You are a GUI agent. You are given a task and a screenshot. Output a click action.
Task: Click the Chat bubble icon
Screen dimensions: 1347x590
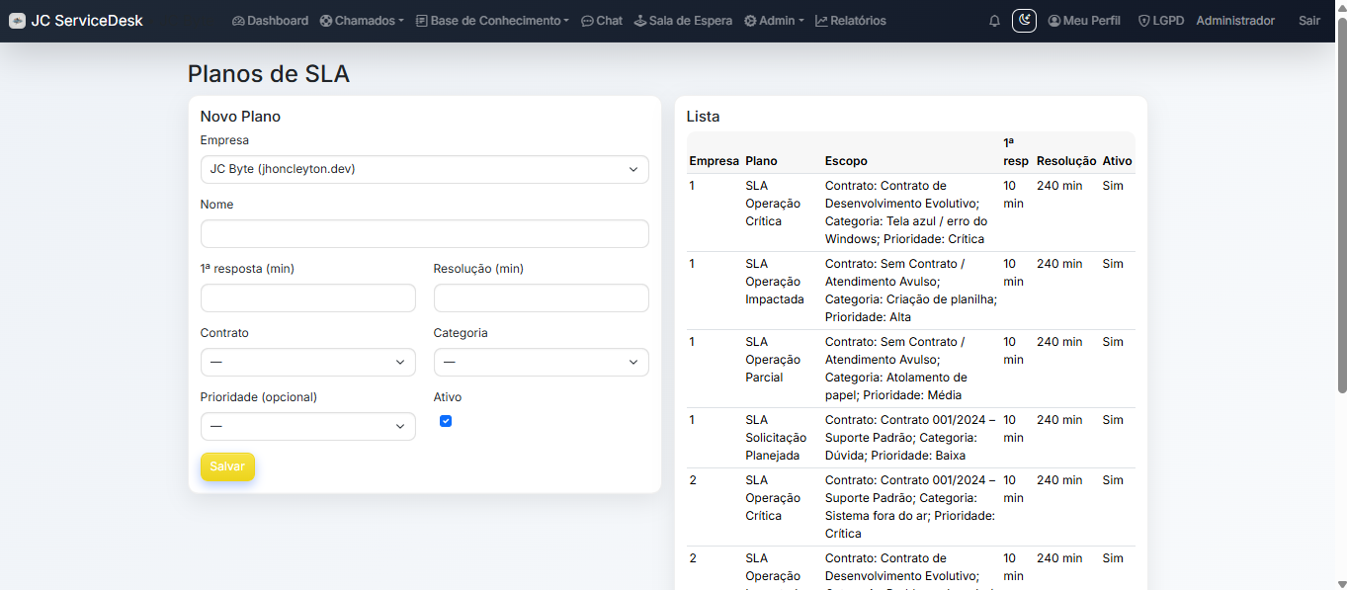(587, 21)
